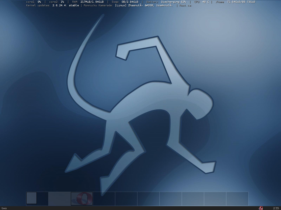Screen dimensions: 281x210
Task: Select the small window thumbnail in the first workspace
Action: pyautogui.click(x=32, y=198)
